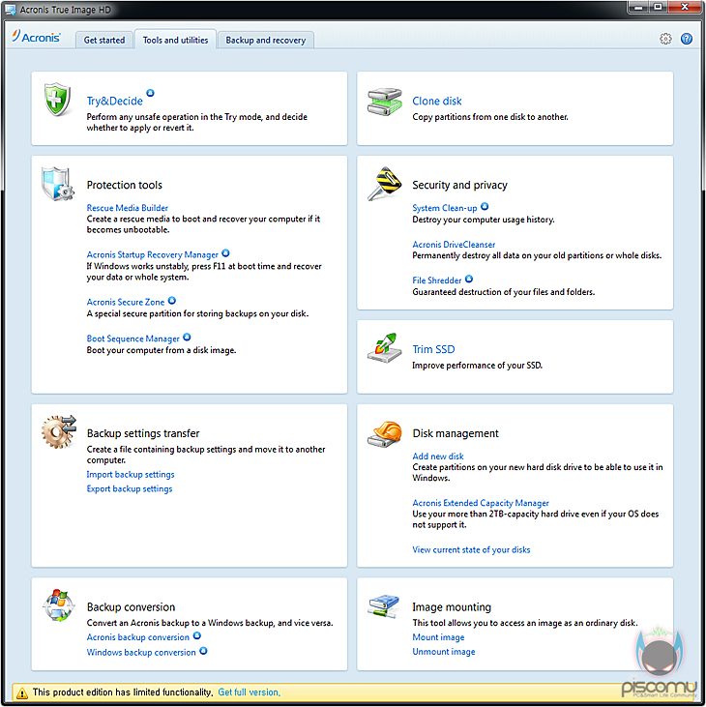Click the app icon in the title bar
The width and height of the screenshot is (706, 707).
click(x=11, y=10)
